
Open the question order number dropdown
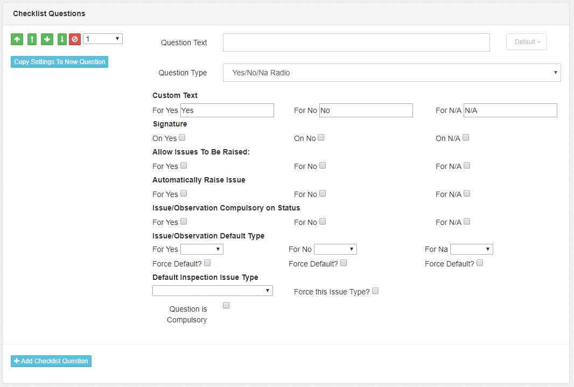[x=103, y=39]
